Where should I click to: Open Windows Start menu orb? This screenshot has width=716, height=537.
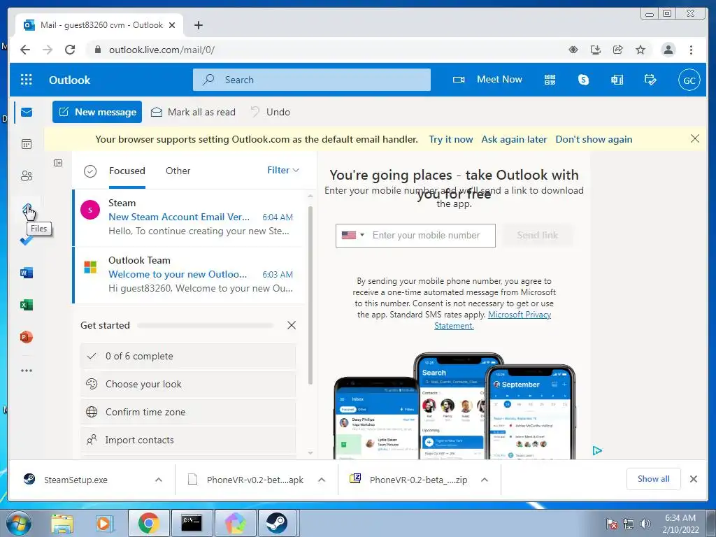(x=18, y=523)
